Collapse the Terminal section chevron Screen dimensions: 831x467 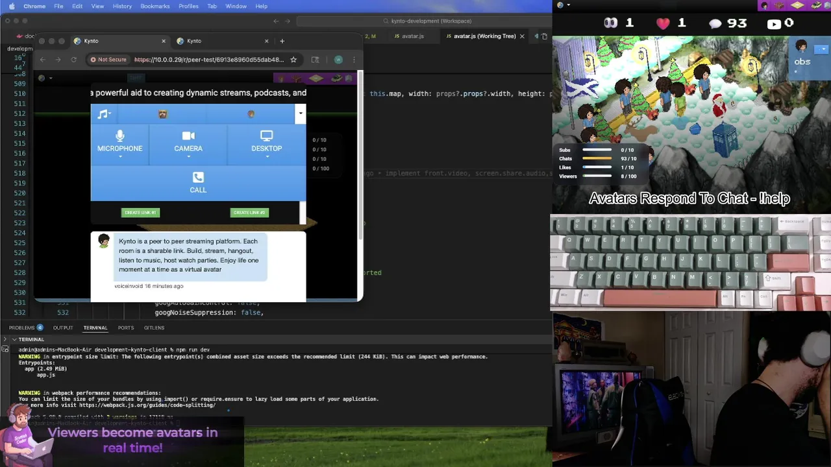14,339
